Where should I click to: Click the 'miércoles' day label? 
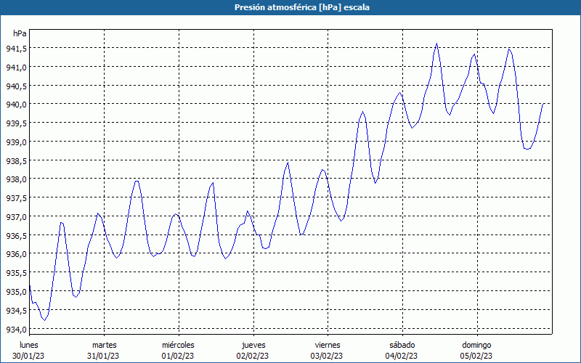(178, 345)
